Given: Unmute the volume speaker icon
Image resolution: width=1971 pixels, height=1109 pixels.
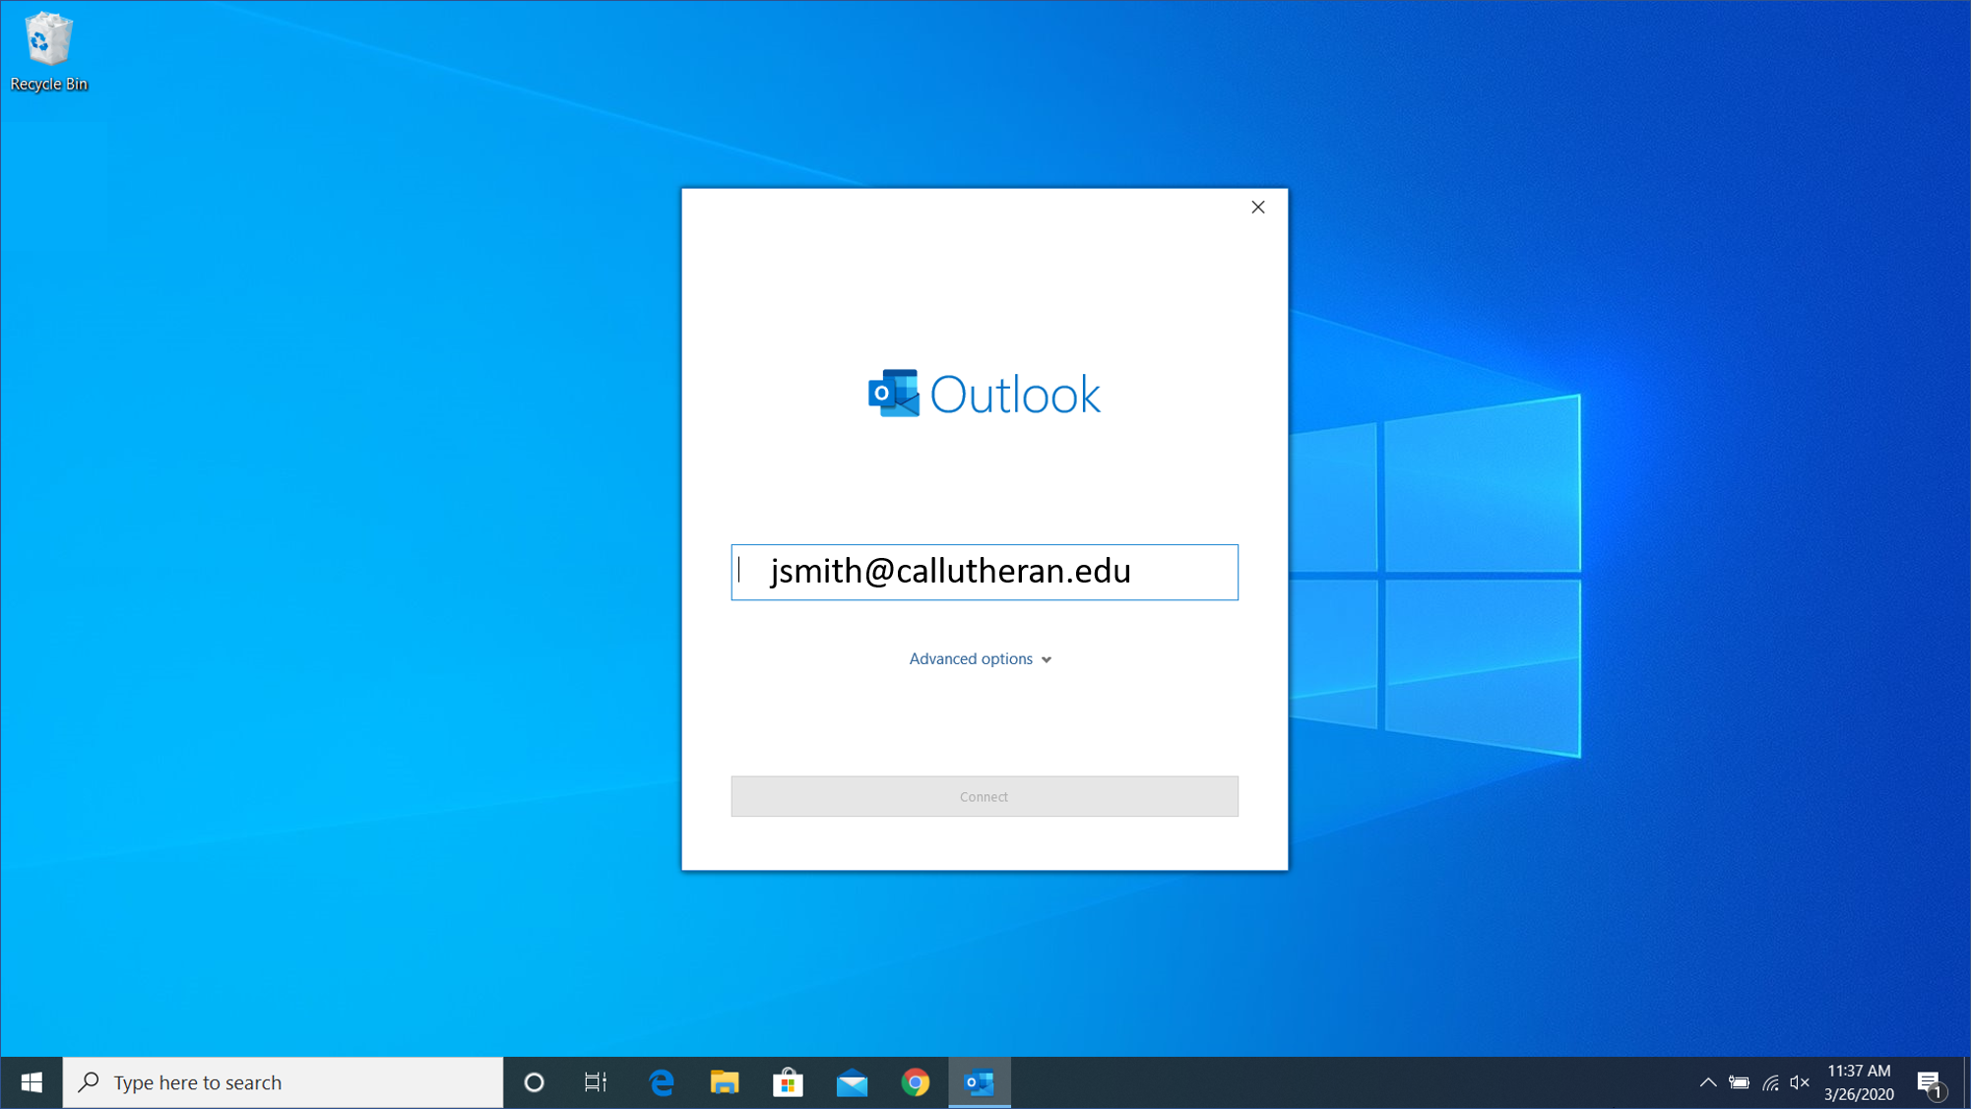Looking at the screenshot, I should (1800, 1082).
